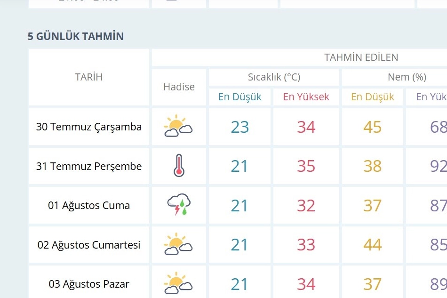Click the temperature En Düşük subheader
Image resolution: width=447 pixels, height=298 pixels.
240,97
